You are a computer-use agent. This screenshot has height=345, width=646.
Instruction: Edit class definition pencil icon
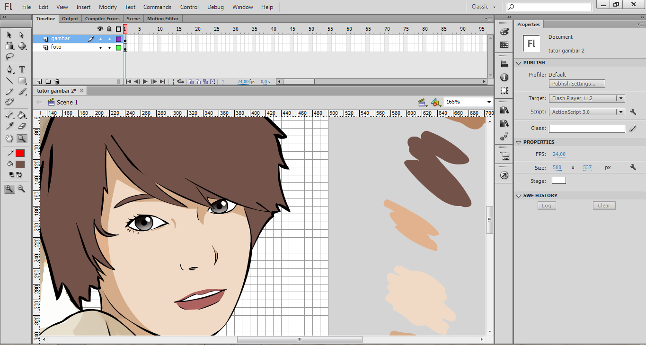(x=633, y=129)
